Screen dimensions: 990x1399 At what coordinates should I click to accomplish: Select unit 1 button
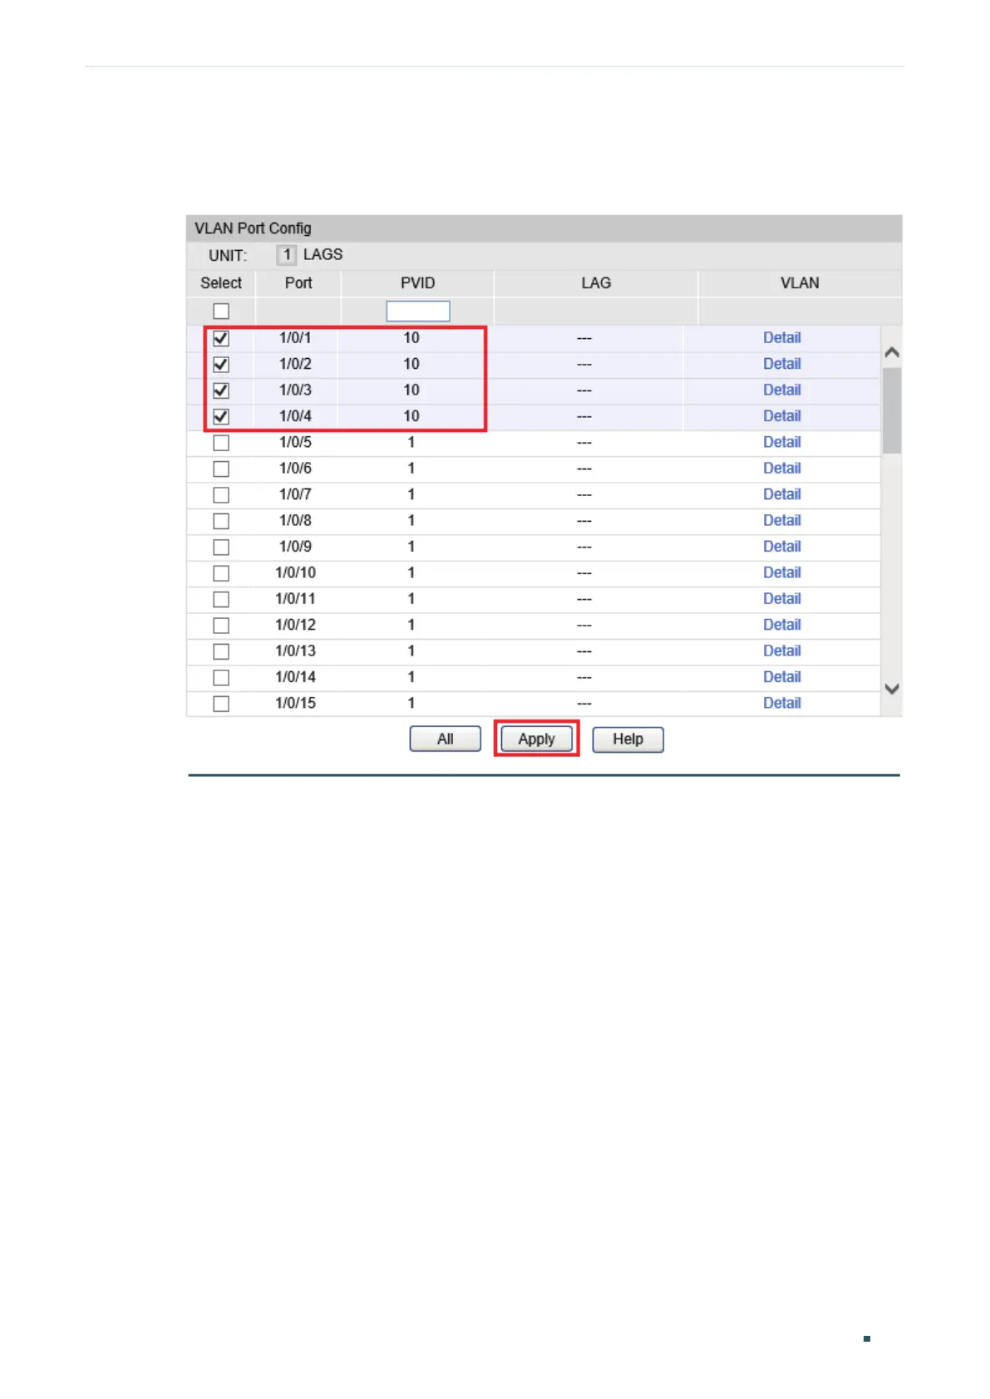pyautogui.click(x=287, y=254)
